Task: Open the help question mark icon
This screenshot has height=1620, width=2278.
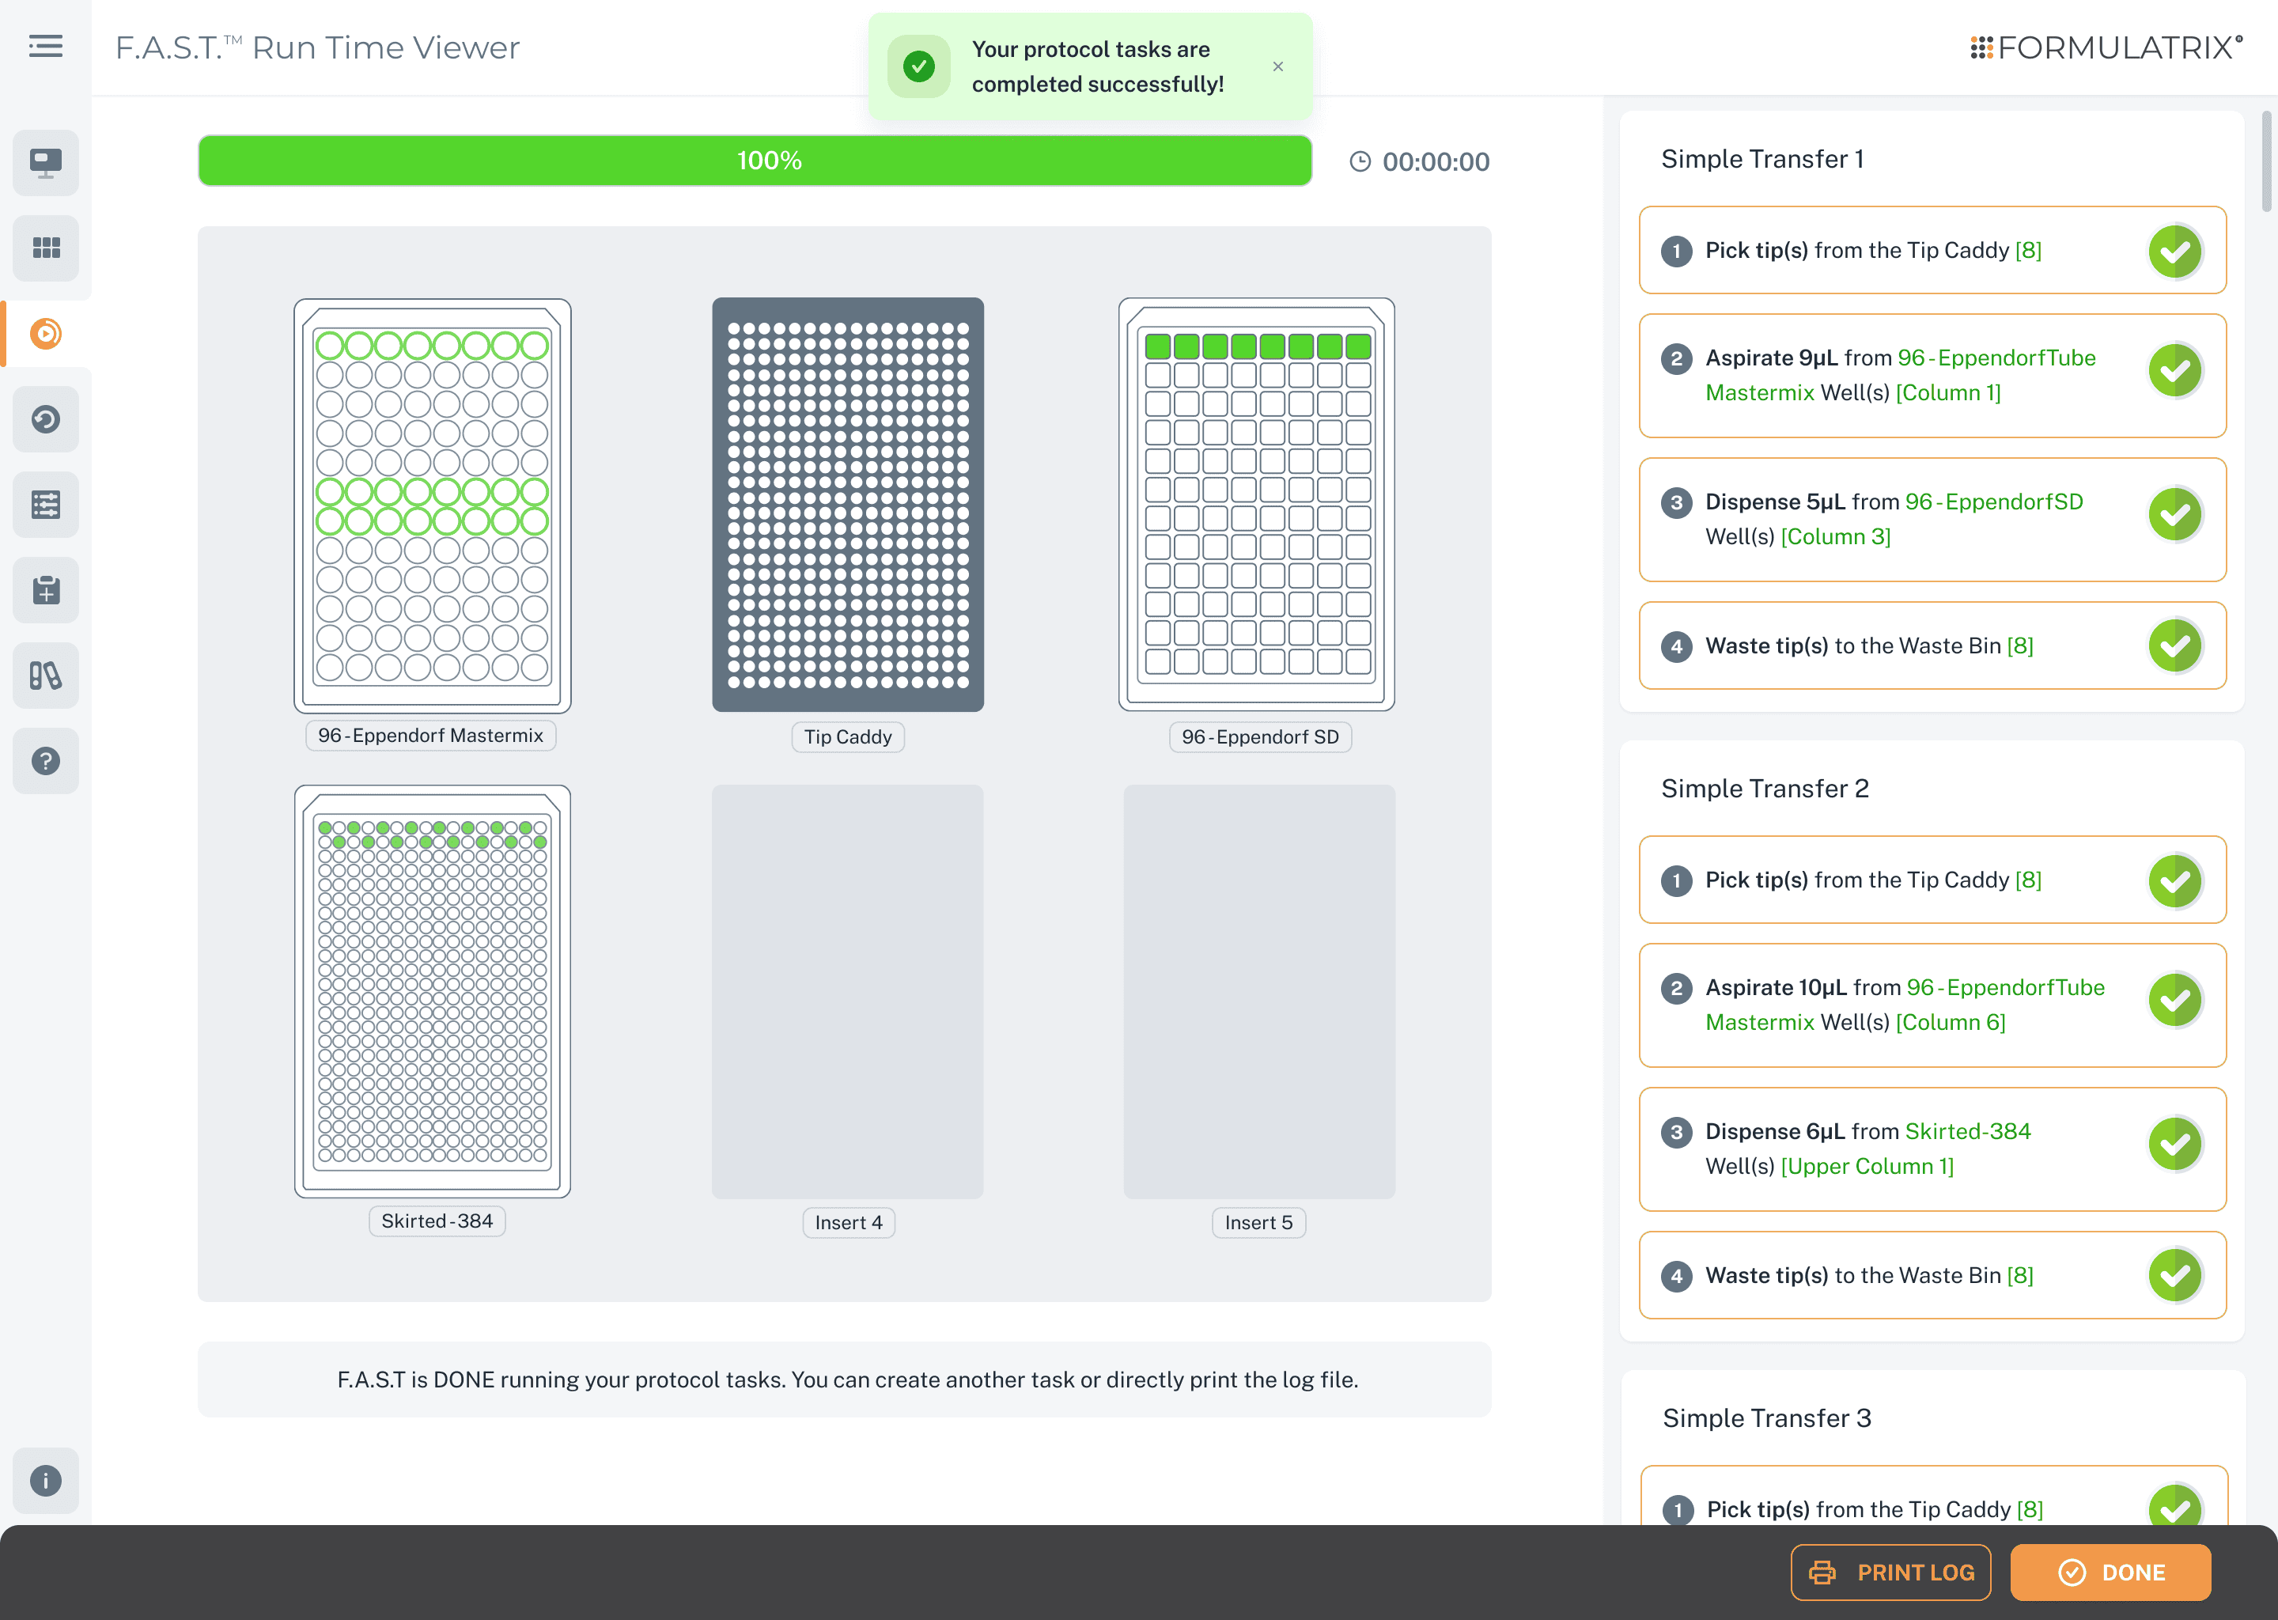Action: (46, 761)
